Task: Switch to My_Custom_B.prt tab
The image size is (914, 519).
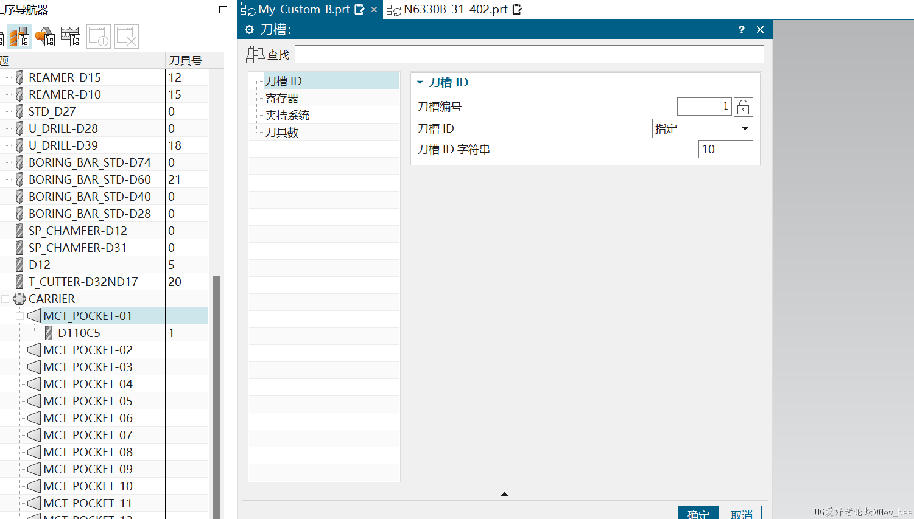Action: coord(304,10)
